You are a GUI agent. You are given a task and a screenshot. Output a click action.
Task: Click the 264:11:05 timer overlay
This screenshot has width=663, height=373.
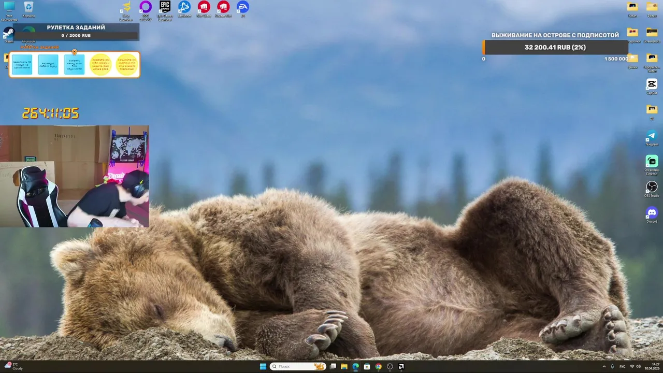point(50,113)
